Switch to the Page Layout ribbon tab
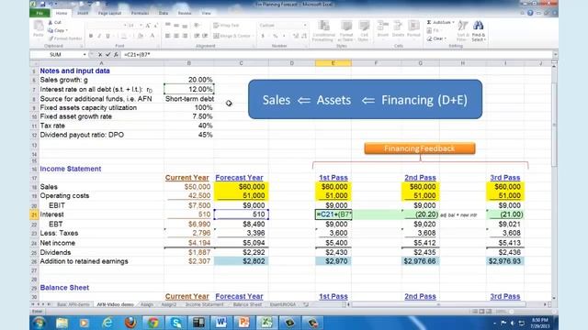 click(x=110, y=13)
